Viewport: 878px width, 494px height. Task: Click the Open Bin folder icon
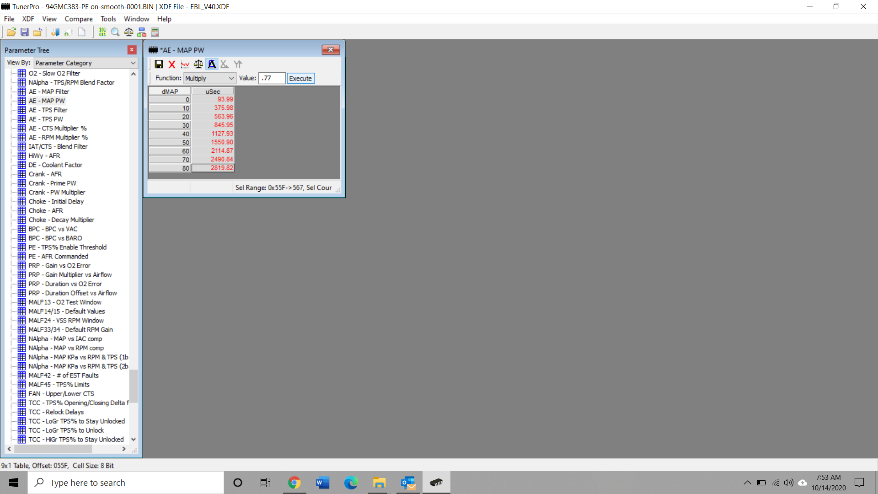[x=11, y=32]
